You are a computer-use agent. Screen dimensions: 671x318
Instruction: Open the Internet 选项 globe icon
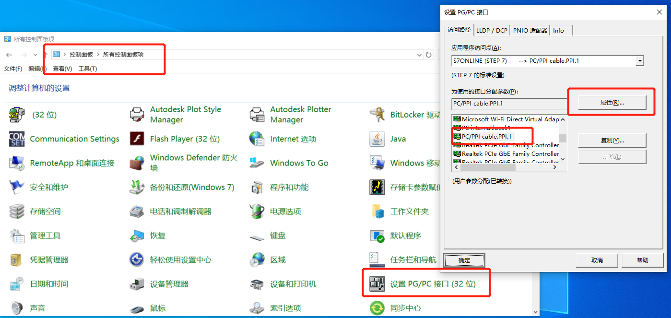pos(257,139)
